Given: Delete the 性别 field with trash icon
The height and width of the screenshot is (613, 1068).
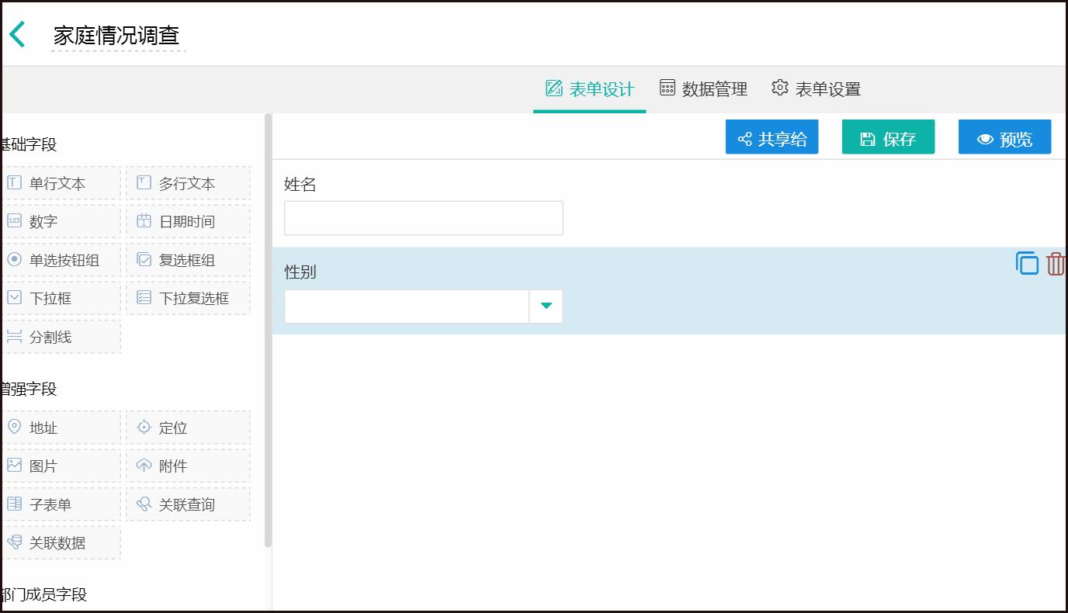Looking at the screenshot, I should tap(1056, 264).
